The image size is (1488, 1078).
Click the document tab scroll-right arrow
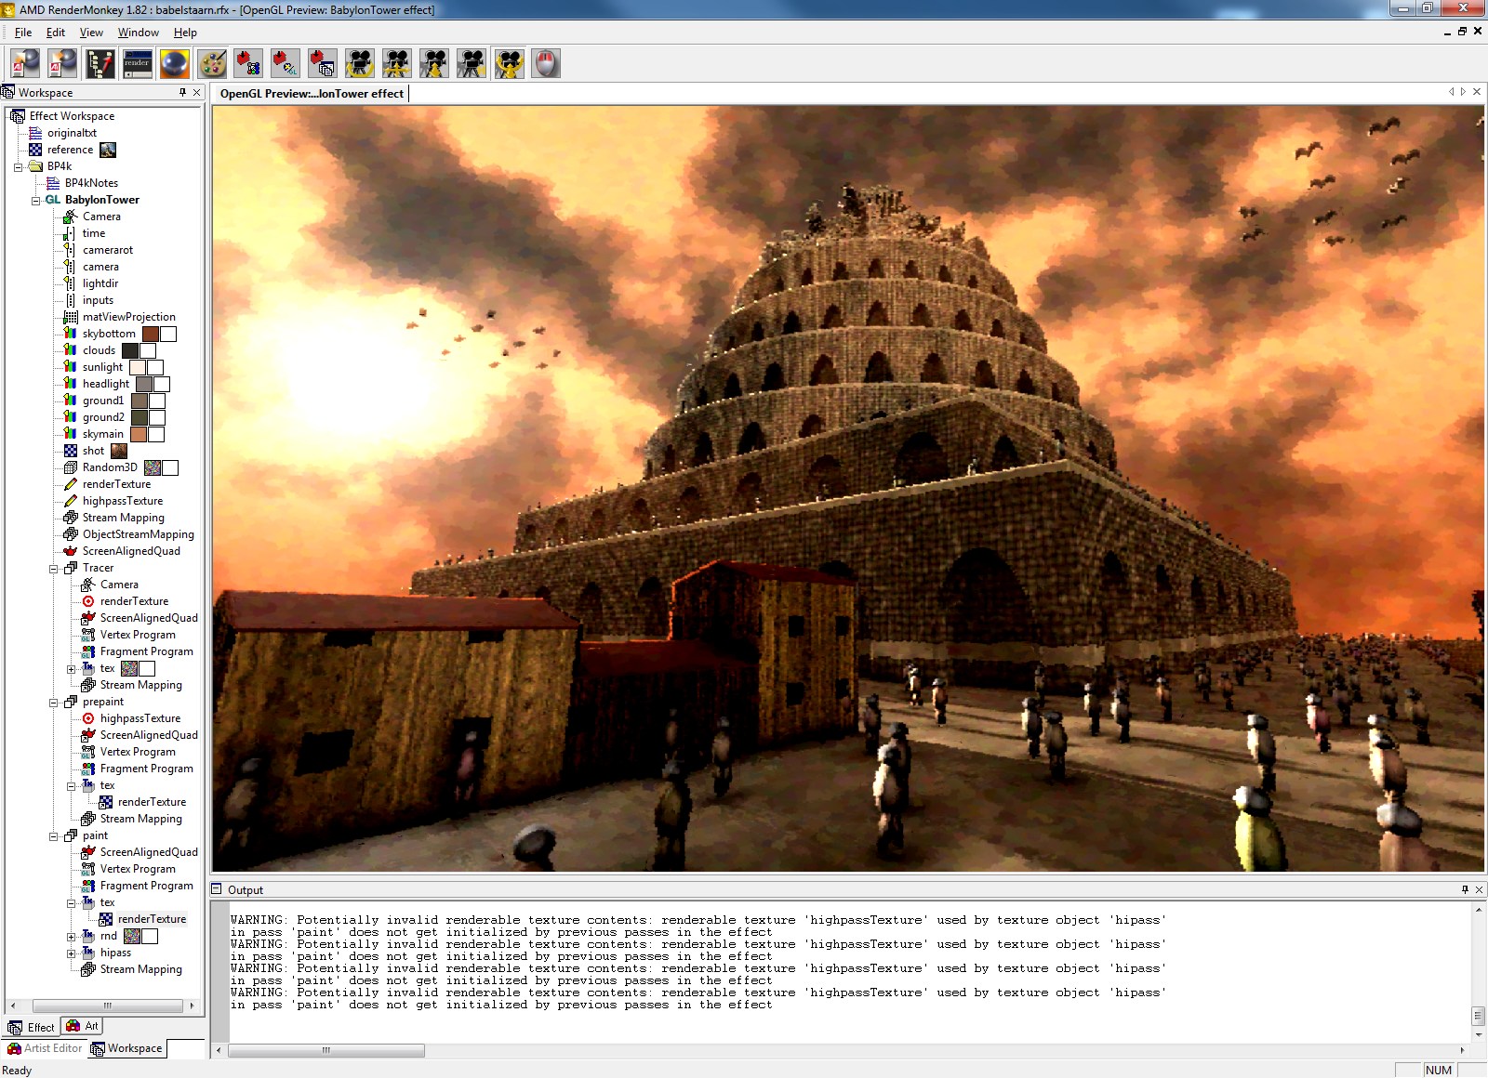pyautogui.click(x=1463, y=92)
